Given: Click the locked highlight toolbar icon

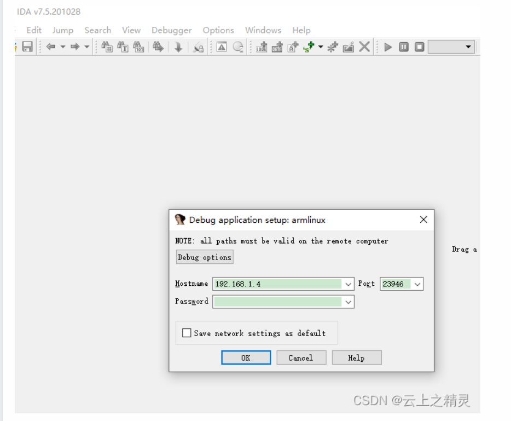Looking at the screenshot, I should [x=198, y=48].
